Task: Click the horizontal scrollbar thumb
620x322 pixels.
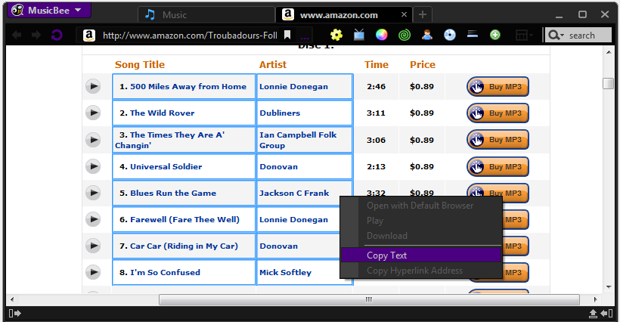Action: 369,299
